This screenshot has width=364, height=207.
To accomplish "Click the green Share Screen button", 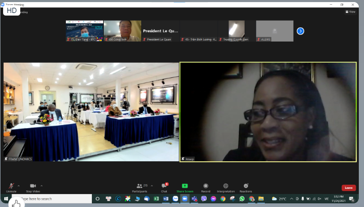I will [185, 188].
